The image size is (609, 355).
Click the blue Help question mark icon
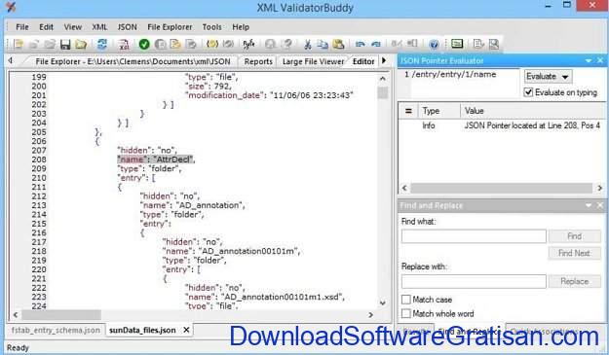[x=434, y=44]
